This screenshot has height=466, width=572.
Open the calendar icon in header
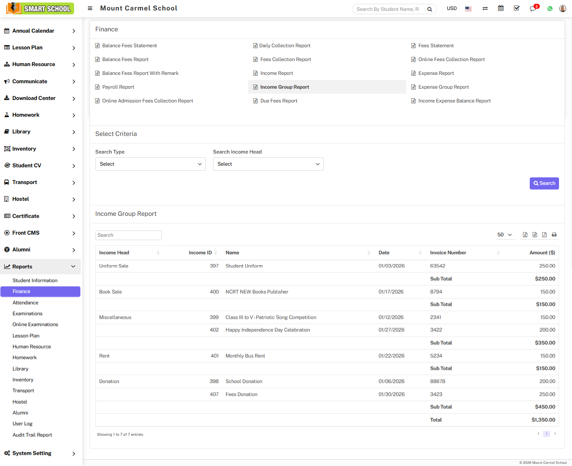coord(500,8)
